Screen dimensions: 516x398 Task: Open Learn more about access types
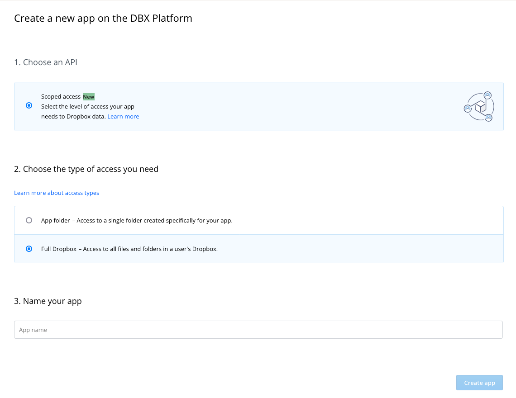pos(56,193)
